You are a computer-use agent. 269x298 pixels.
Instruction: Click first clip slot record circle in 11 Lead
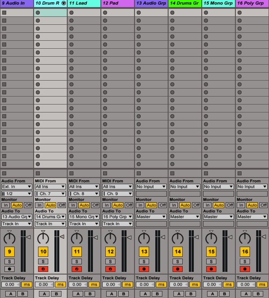[71, 12]
